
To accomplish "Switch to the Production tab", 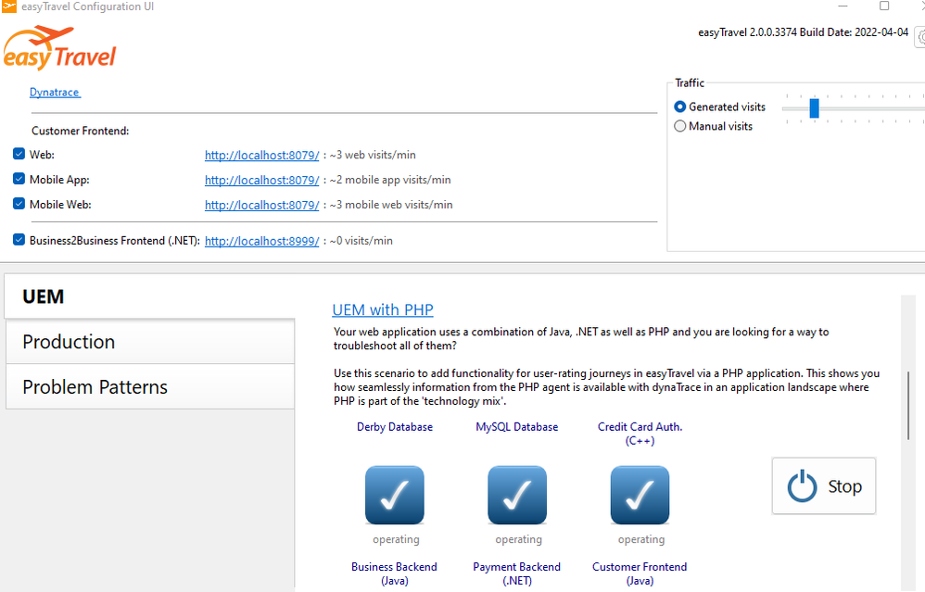I will [149, 342].
